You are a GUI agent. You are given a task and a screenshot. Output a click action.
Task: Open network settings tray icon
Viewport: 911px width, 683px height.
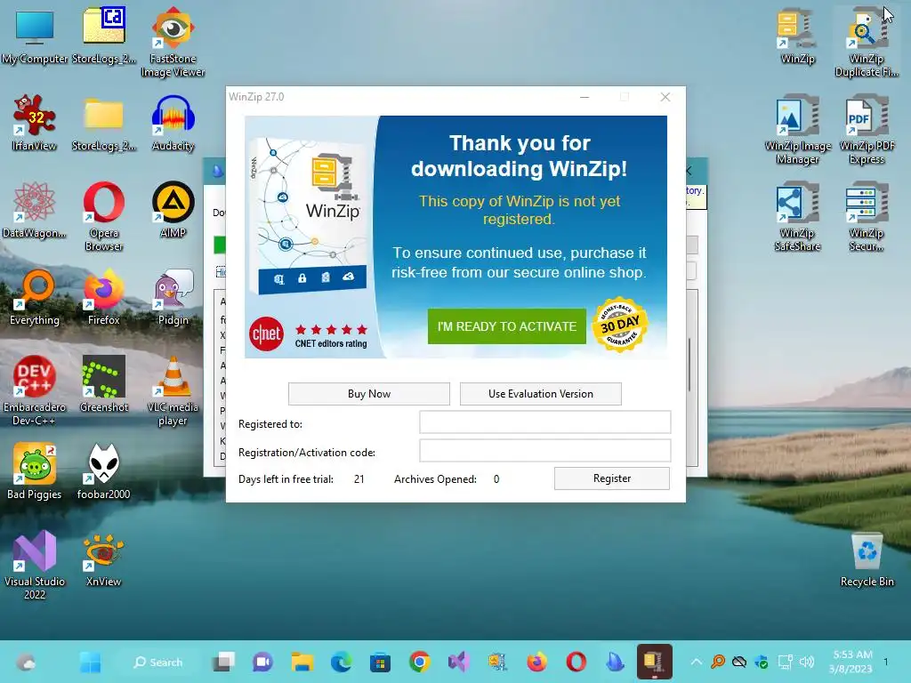785,662
